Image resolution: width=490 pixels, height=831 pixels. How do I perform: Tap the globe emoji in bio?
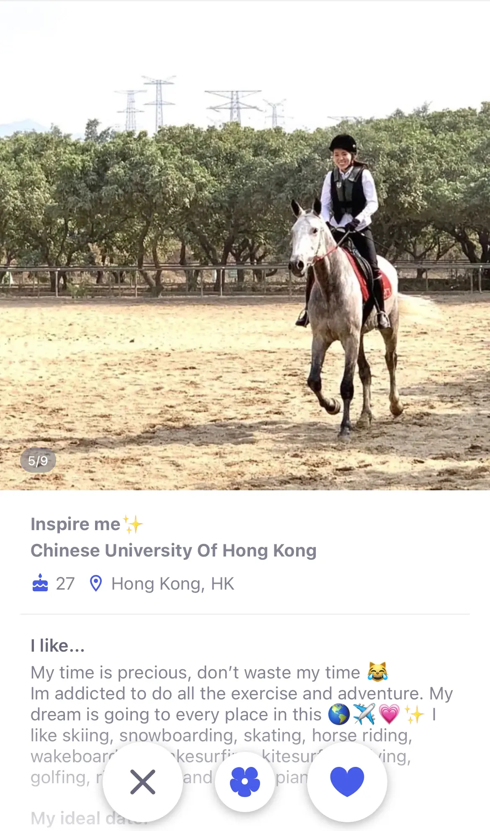pos(339,714)
